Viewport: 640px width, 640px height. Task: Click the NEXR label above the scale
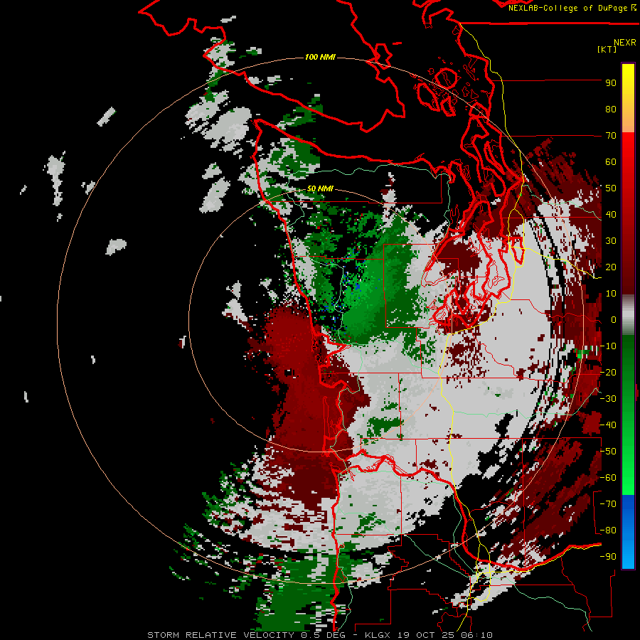point(625,43)
